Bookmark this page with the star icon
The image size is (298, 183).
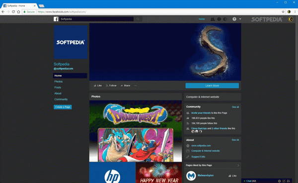(283, 12)
